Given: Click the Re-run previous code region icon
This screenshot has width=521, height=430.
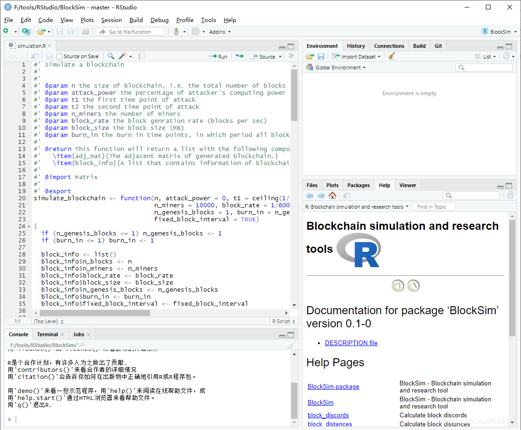Looking at the screenshot, I should coord(240,56).
